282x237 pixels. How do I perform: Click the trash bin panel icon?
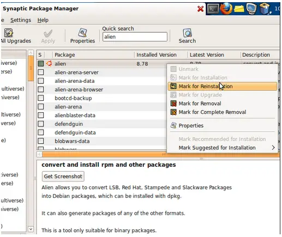tap(265, 9)
